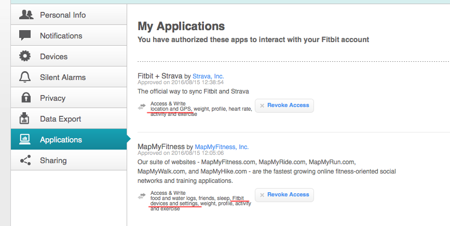
Task: Click the Approved on 2016/08/15 12:38:54 text
Action: (x=181, y=83)
